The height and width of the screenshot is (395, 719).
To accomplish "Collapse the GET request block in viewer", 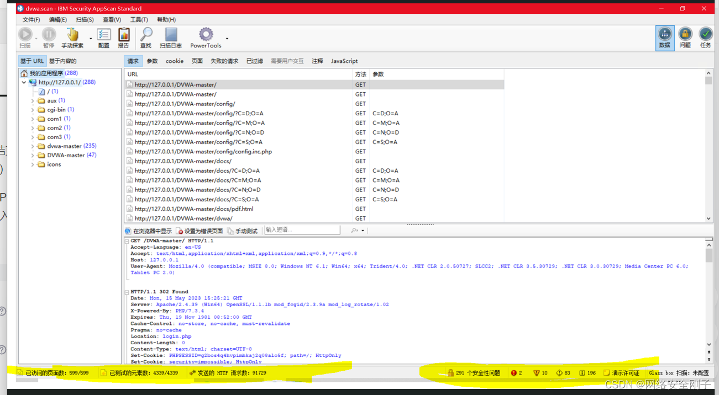I will (x=127, y=241).
